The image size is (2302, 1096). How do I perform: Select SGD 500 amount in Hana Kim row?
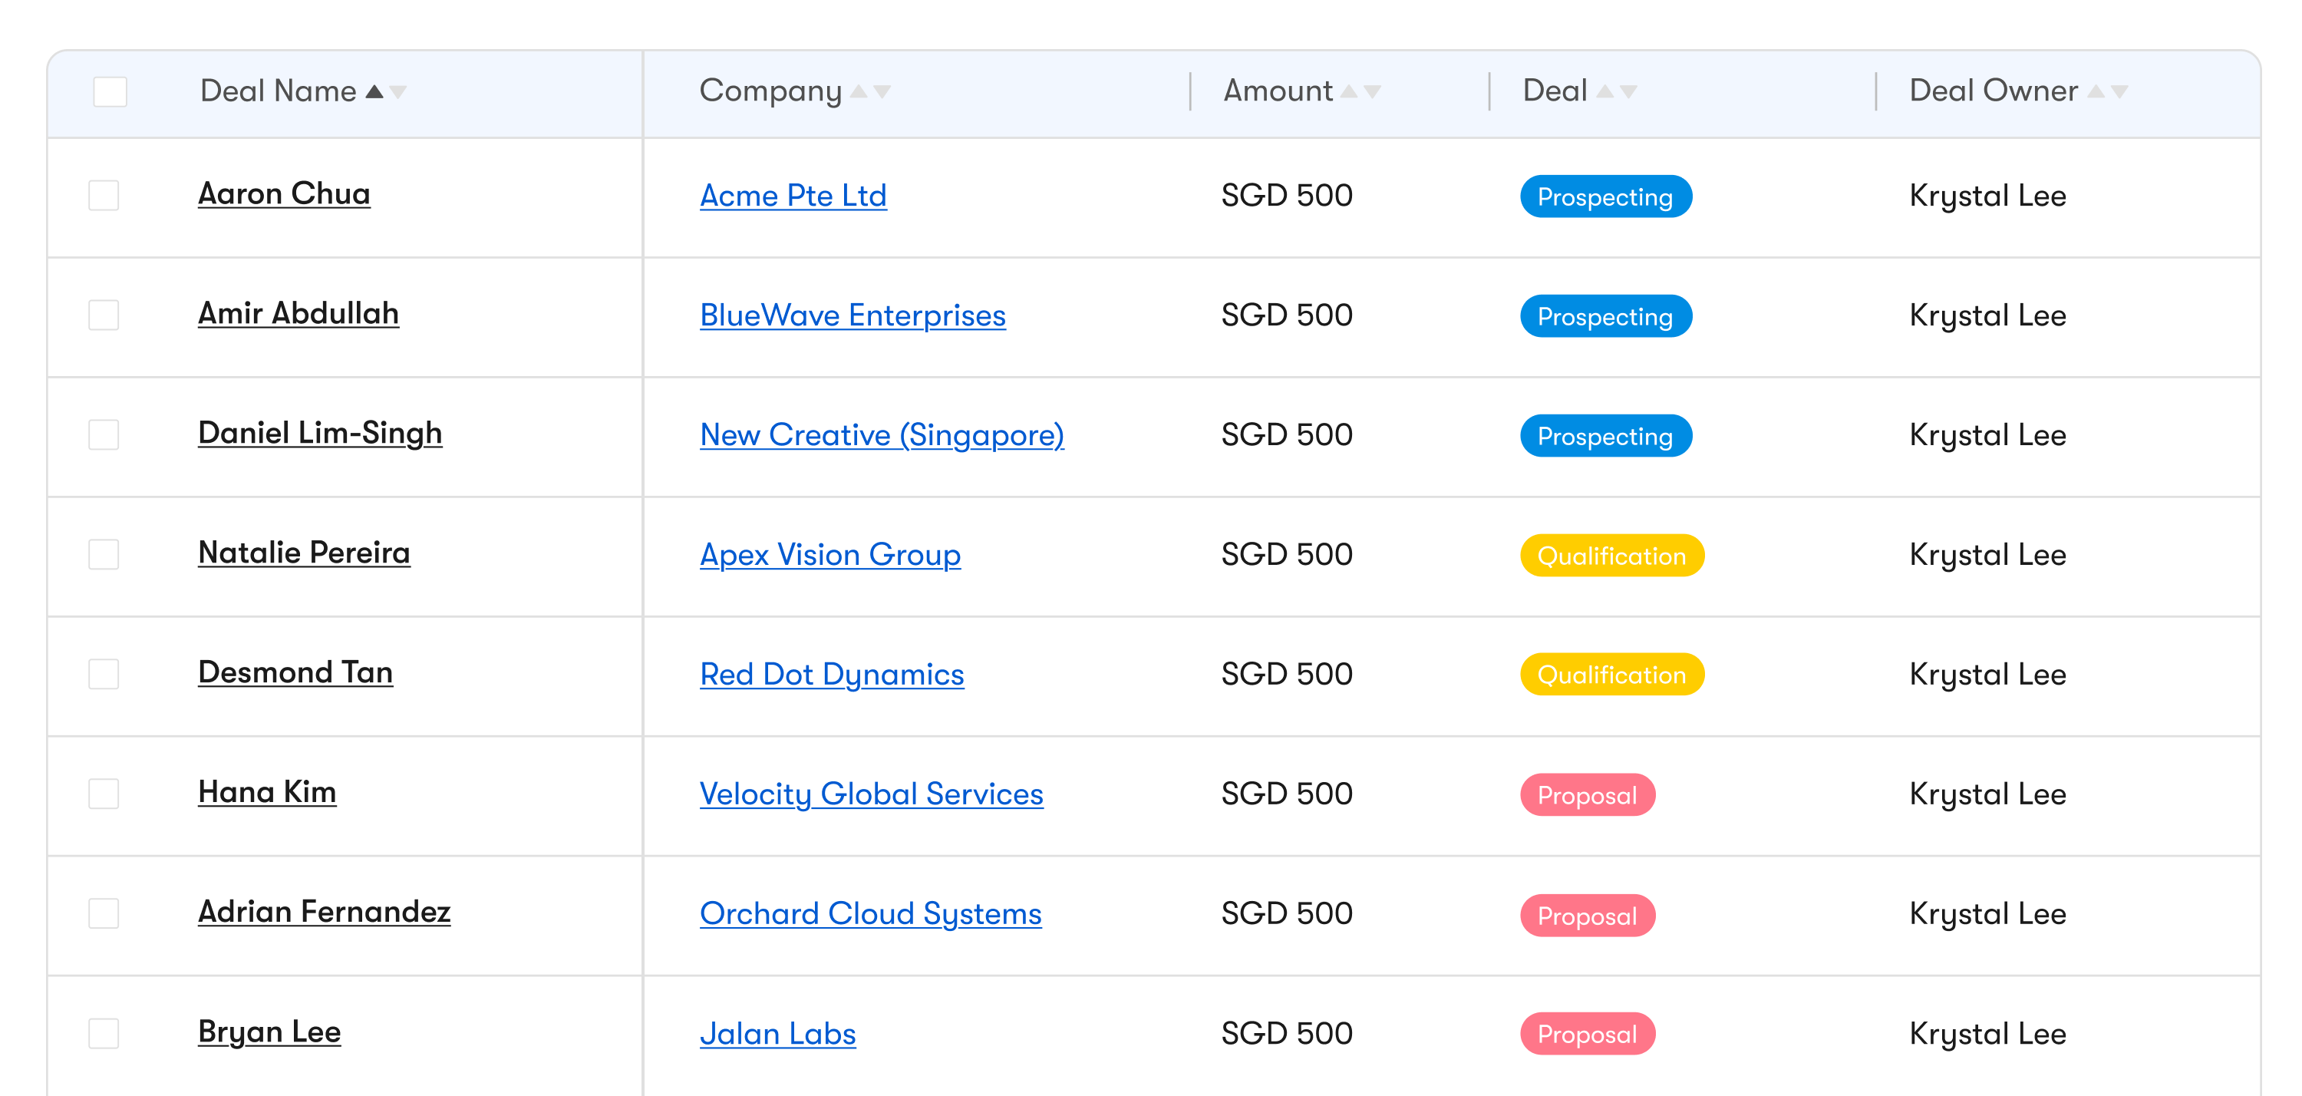(1287, 794)
